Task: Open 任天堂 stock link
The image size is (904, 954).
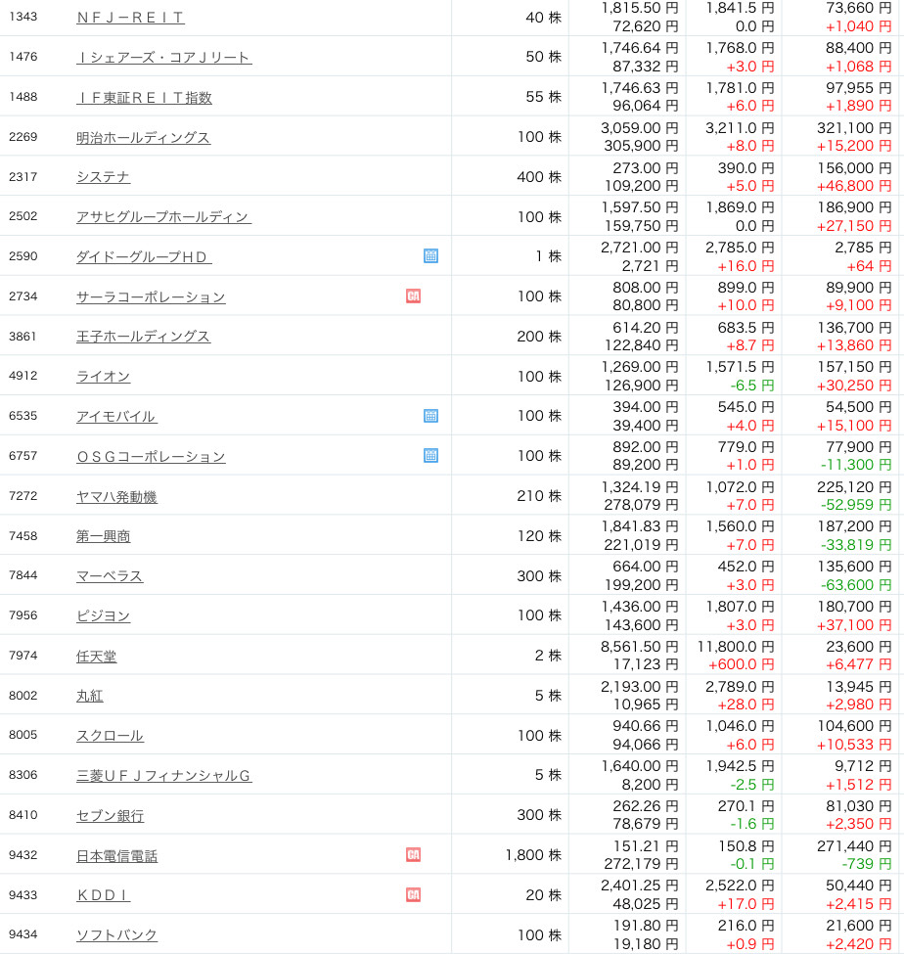Action: [96, 656]
